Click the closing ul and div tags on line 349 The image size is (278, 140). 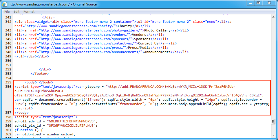pyautogui.click(x=32, y=56)
